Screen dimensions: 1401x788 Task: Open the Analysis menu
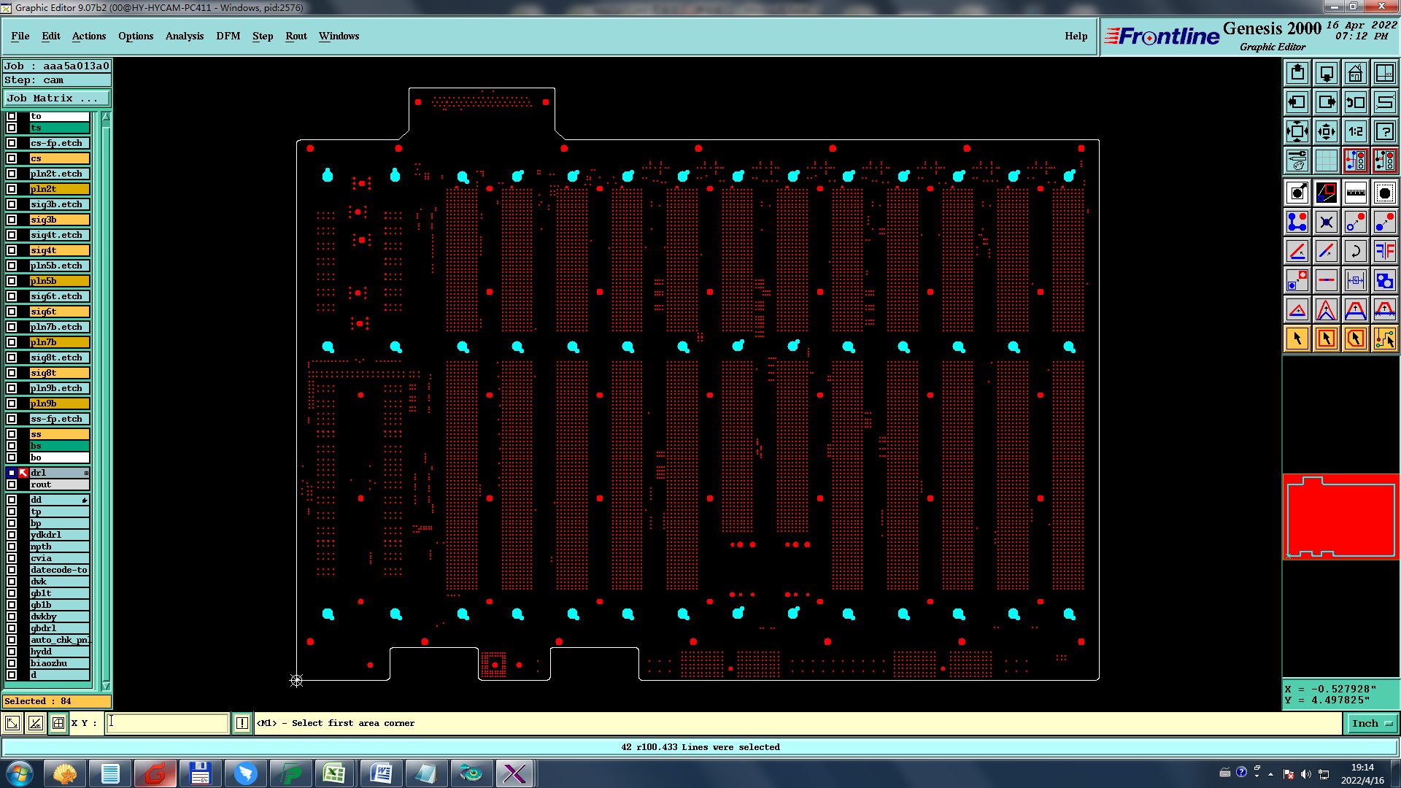point(185,36)
